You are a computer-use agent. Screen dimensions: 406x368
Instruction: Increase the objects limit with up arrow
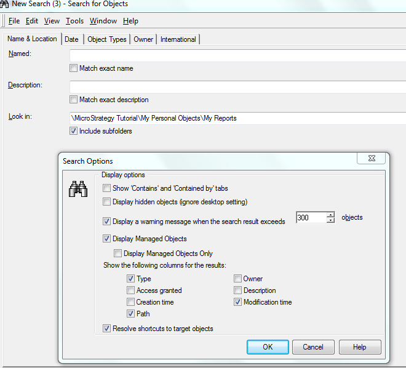(x=331, y=215)
